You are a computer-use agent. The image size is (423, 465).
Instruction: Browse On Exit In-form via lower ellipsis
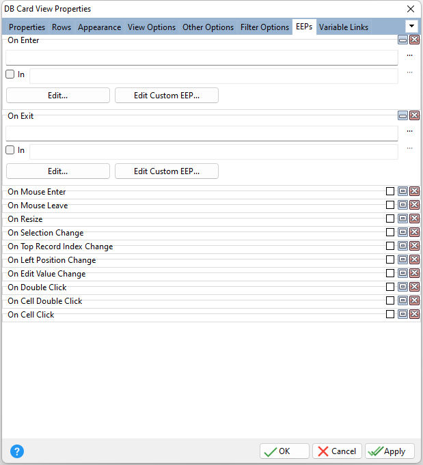click(x=409, y=148)
